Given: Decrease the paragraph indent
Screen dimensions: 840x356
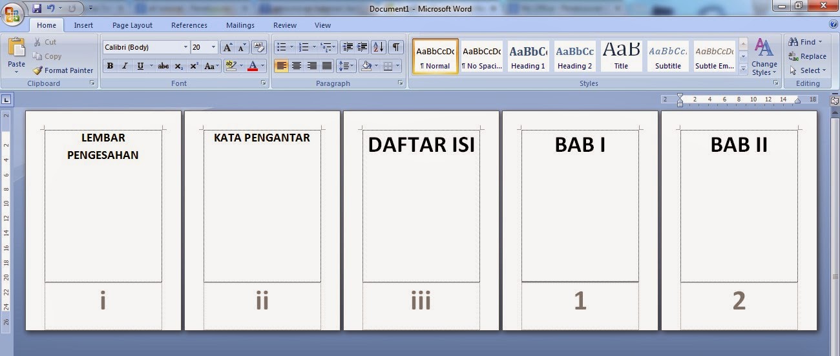Looking at the screenshot, I should click(x=348, y=47).
